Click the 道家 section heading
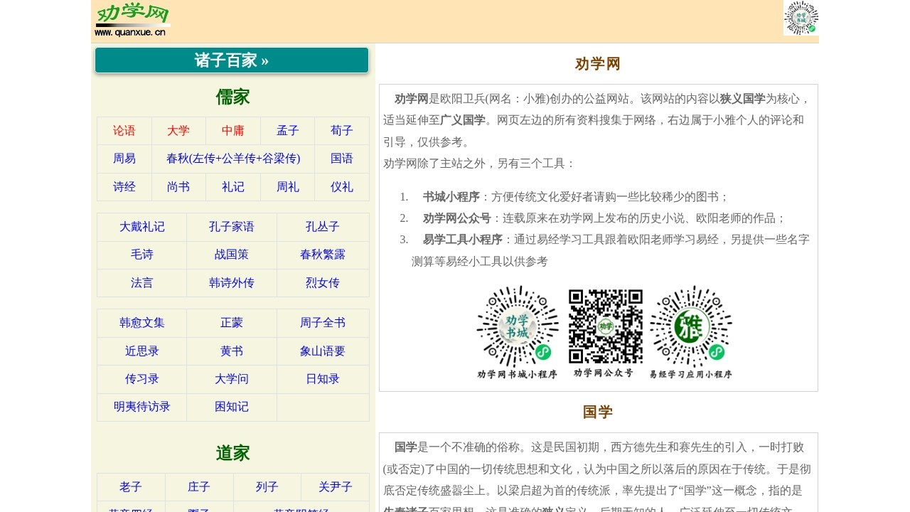The width and height of the screenshot is (910, 512). pyautogui.click(x=233, y=454)
